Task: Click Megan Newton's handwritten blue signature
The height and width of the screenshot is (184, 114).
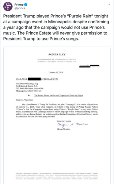Action: (x=73, y=125)
